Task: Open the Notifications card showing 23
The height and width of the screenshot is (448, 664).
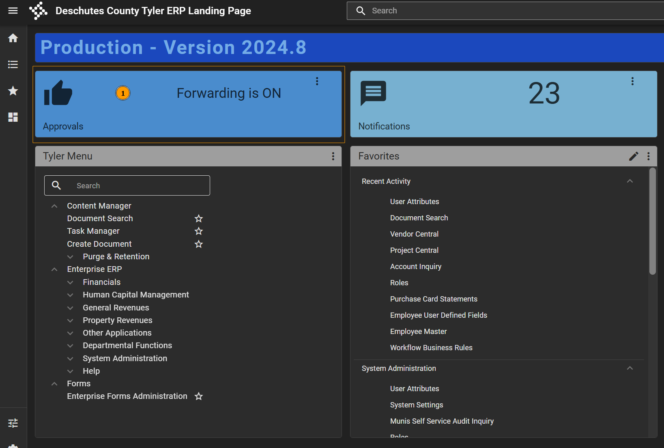Action: (x=503, y=104)
